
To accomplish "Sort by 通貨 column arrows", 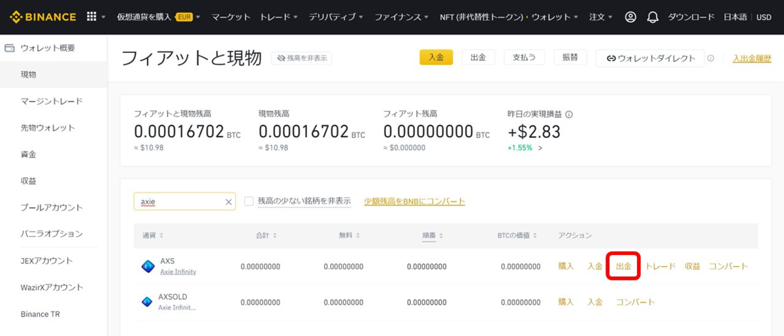I will coord(161,235).
